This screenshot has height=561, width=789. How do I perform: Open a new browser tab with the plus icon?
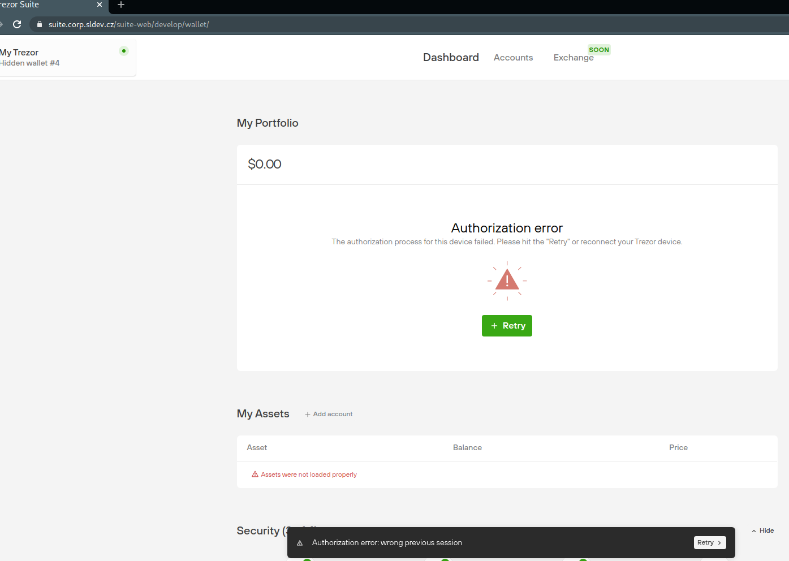(x=120, y=6)
